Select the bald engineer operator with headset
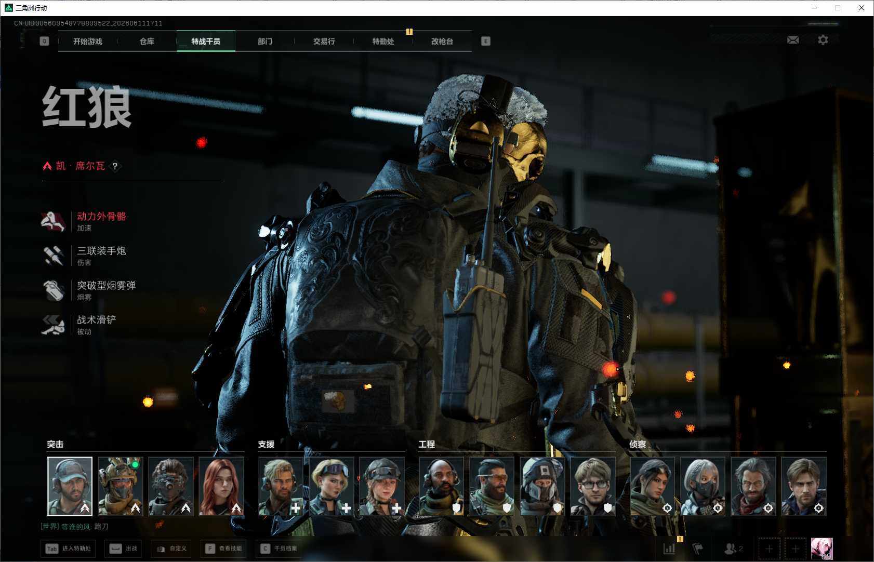 click(441, 486)
